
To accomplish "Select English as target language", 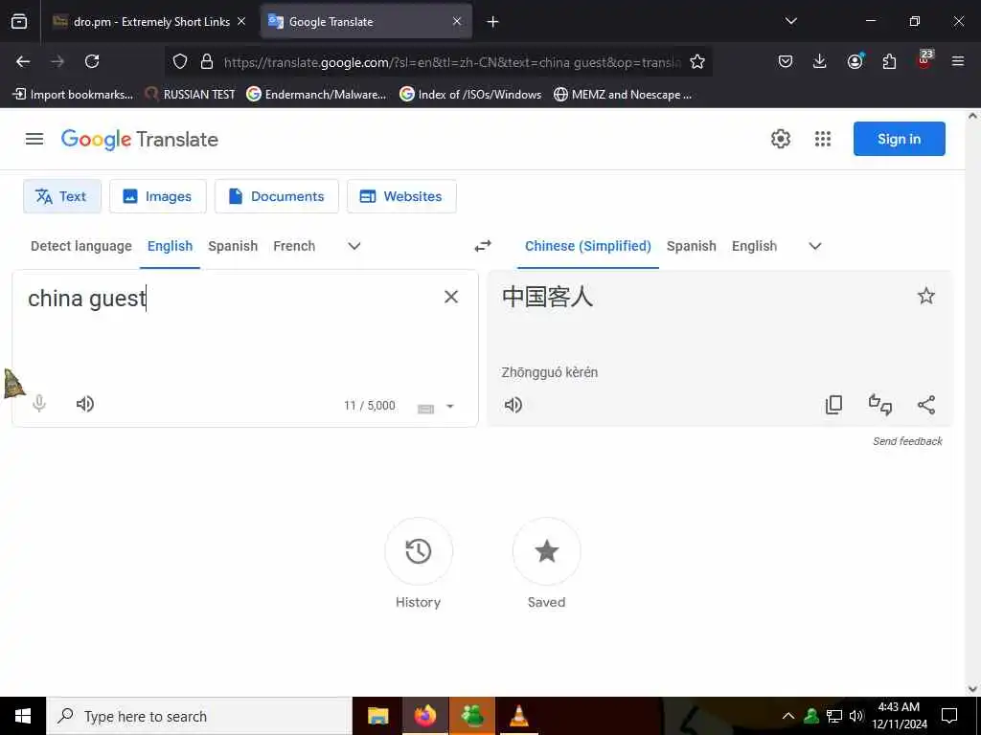I will [755, 246].
